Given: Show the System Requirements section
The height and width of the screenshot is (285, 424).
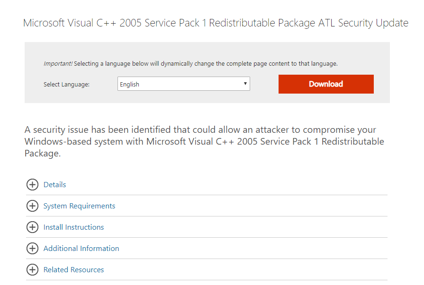Looking at the screenshot, I should [79, 206].
